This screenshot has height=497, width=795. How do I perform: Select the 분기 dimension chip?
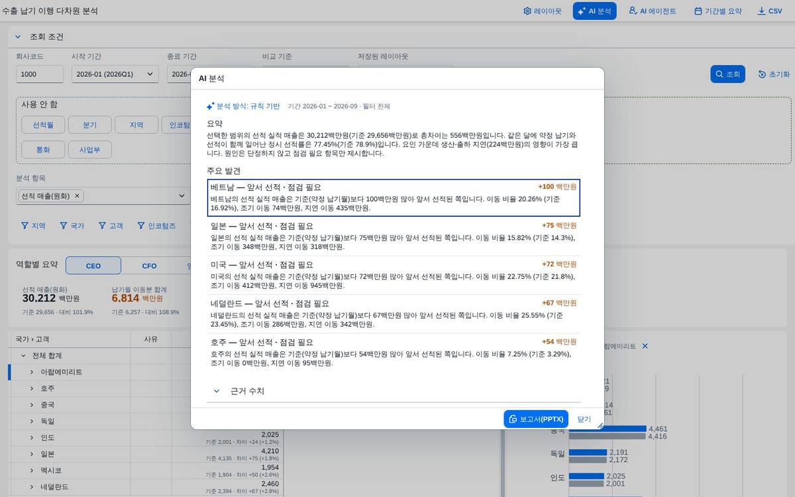coord(89,125)
